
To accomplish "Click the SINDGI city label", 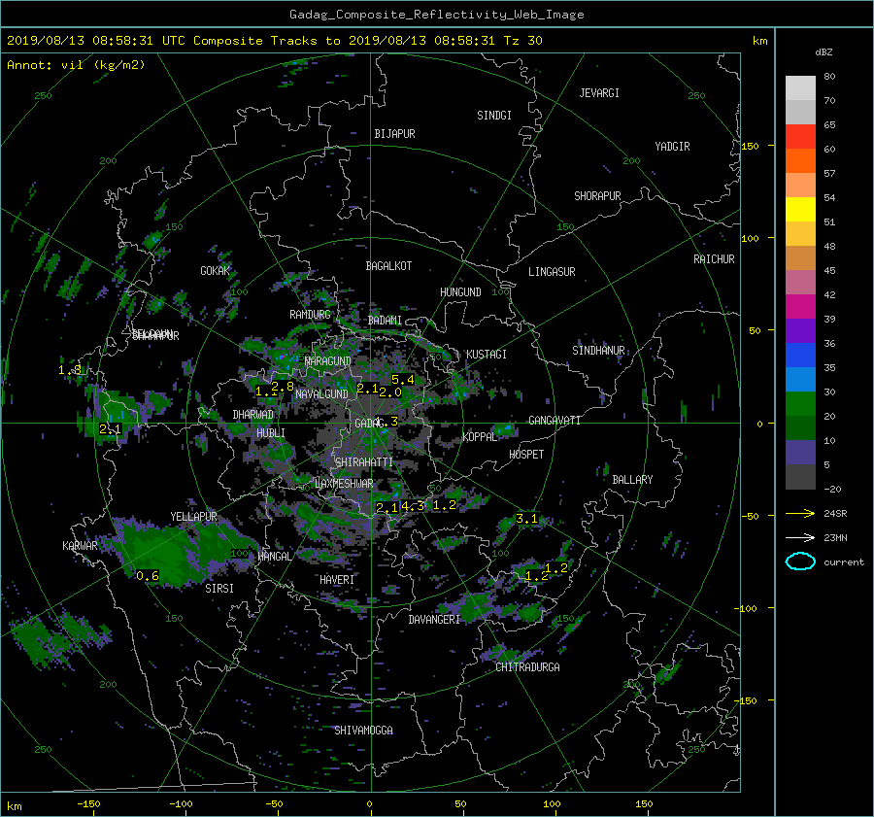I will 494,116.
